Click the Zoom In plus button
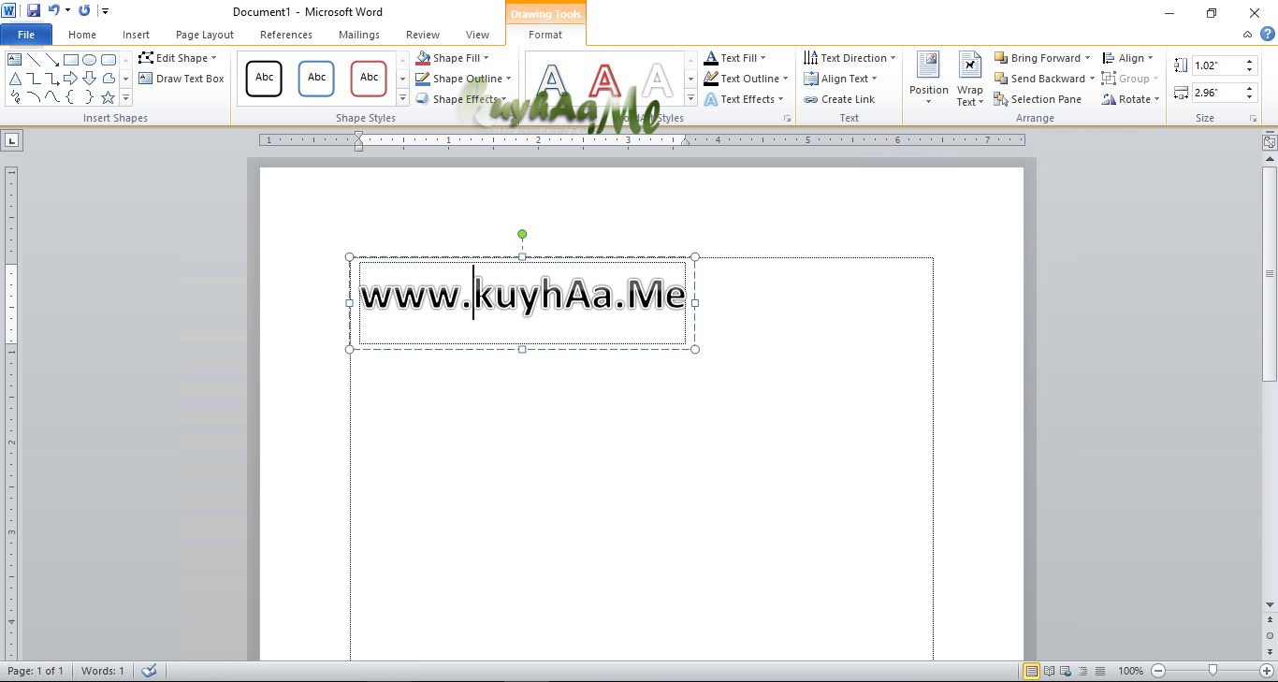 point(1267,671)
